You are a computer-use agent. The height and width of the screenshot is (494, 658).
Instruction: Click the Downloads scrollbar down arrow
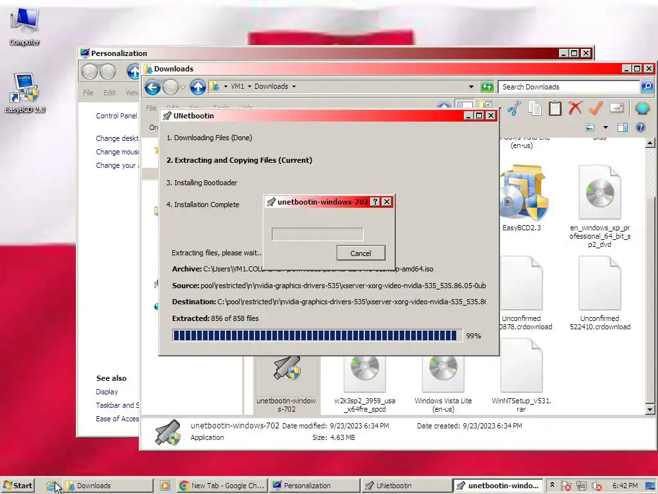coord(650,409)
